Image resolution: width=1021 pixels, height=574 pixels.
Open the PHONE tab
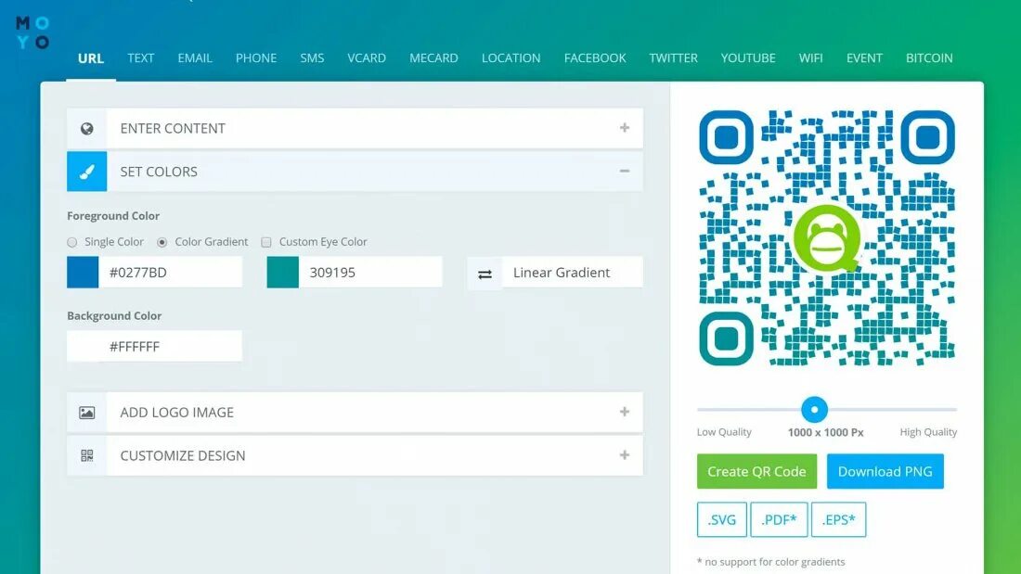256,57
